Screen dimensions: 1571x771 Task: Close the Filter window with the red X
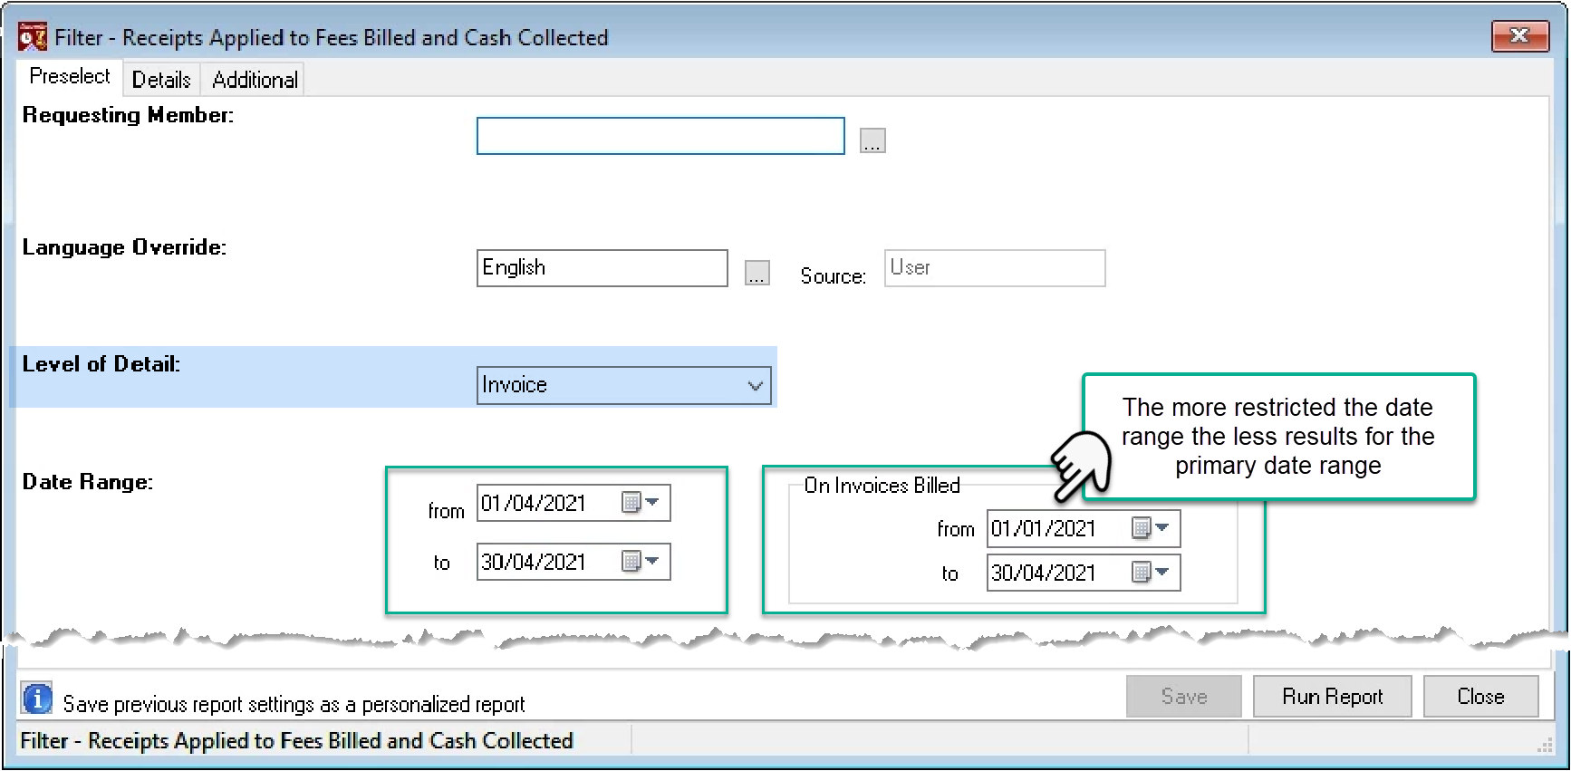pos(1519,35)
